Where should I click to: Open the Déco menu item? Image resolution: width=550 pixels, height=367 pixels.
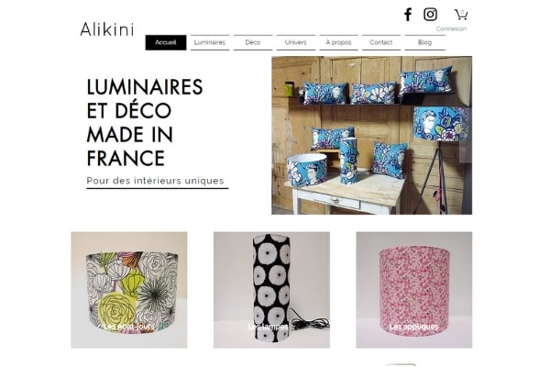click(x=253, y=42)
